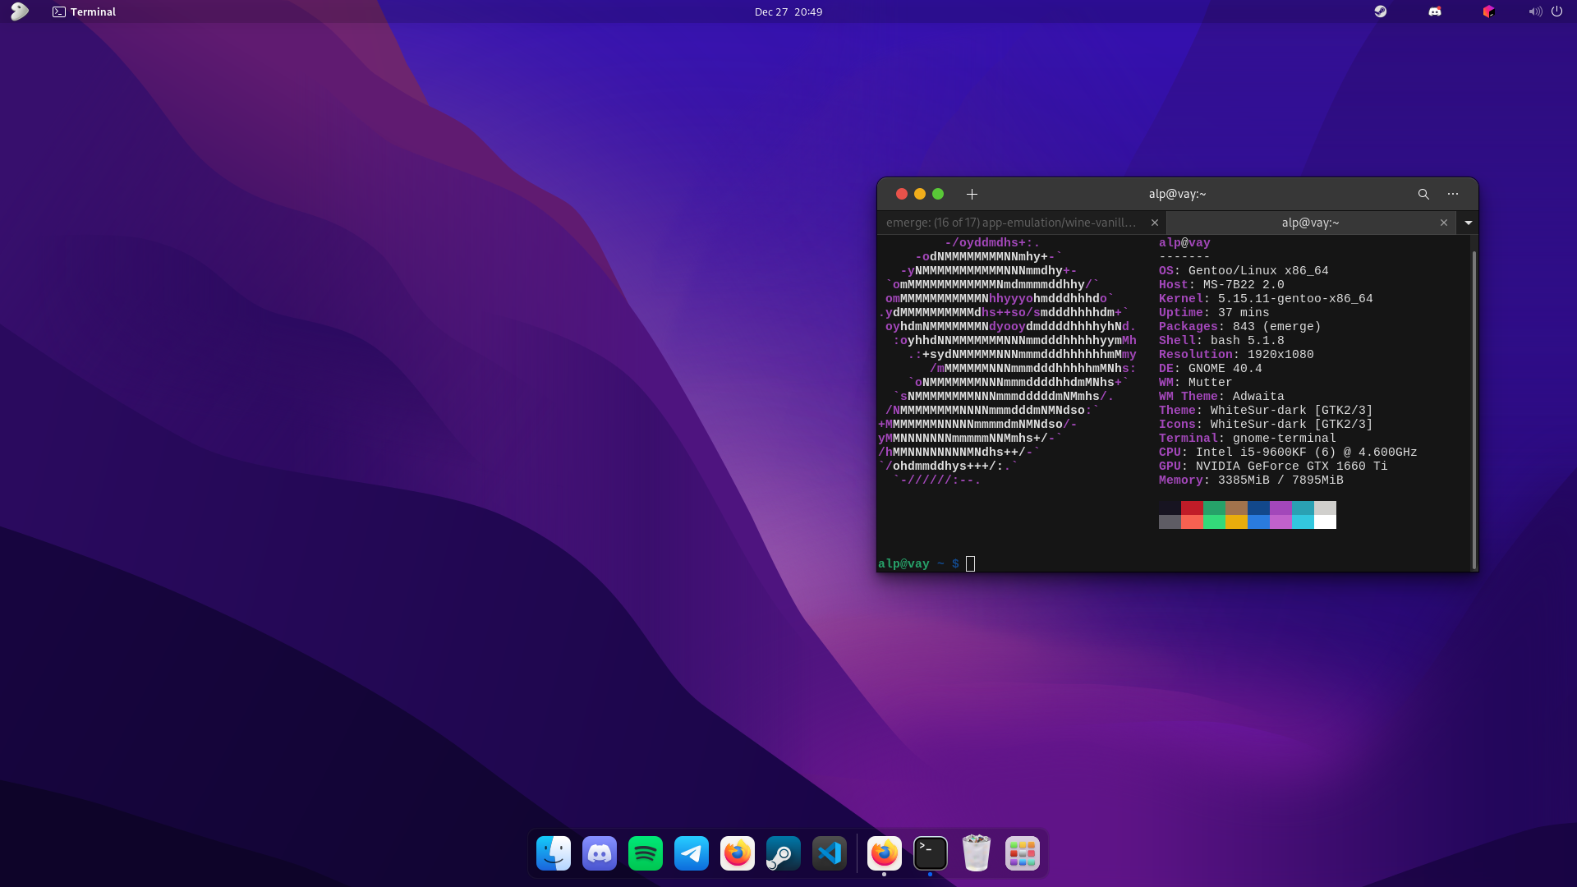Open the Finder-style file manager icon
1577x887 pixels.
tap(554, 854)
